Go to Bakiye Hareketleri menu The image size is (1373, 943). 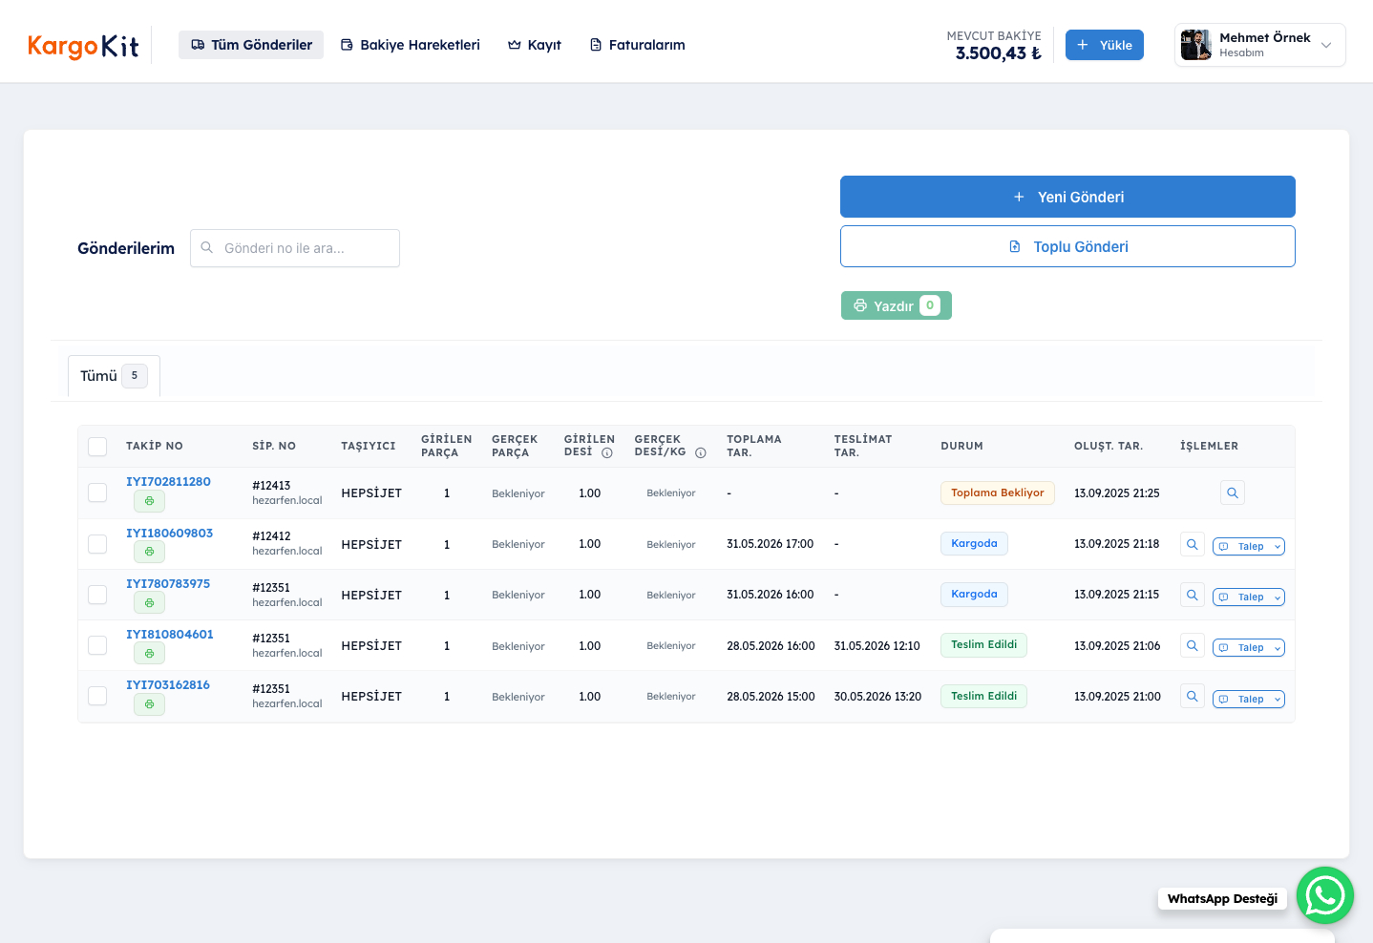tap(411, 45)
